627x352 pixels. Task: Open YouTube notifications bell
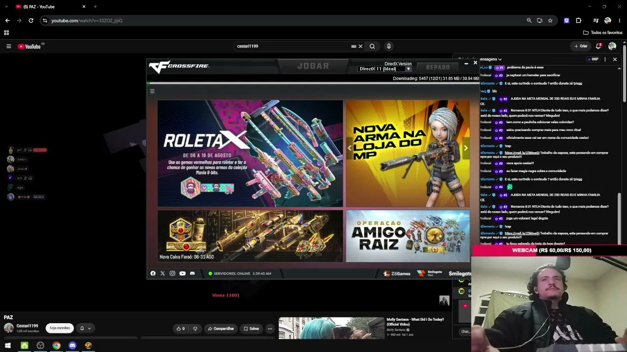tap(598, 46)
